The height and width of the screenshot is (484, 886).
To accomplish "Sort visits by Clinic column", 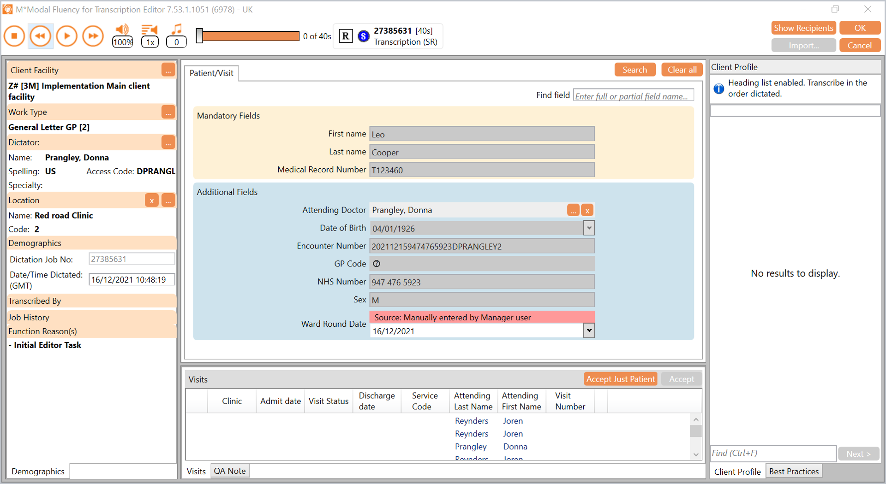I will click(x=232, y=401).
